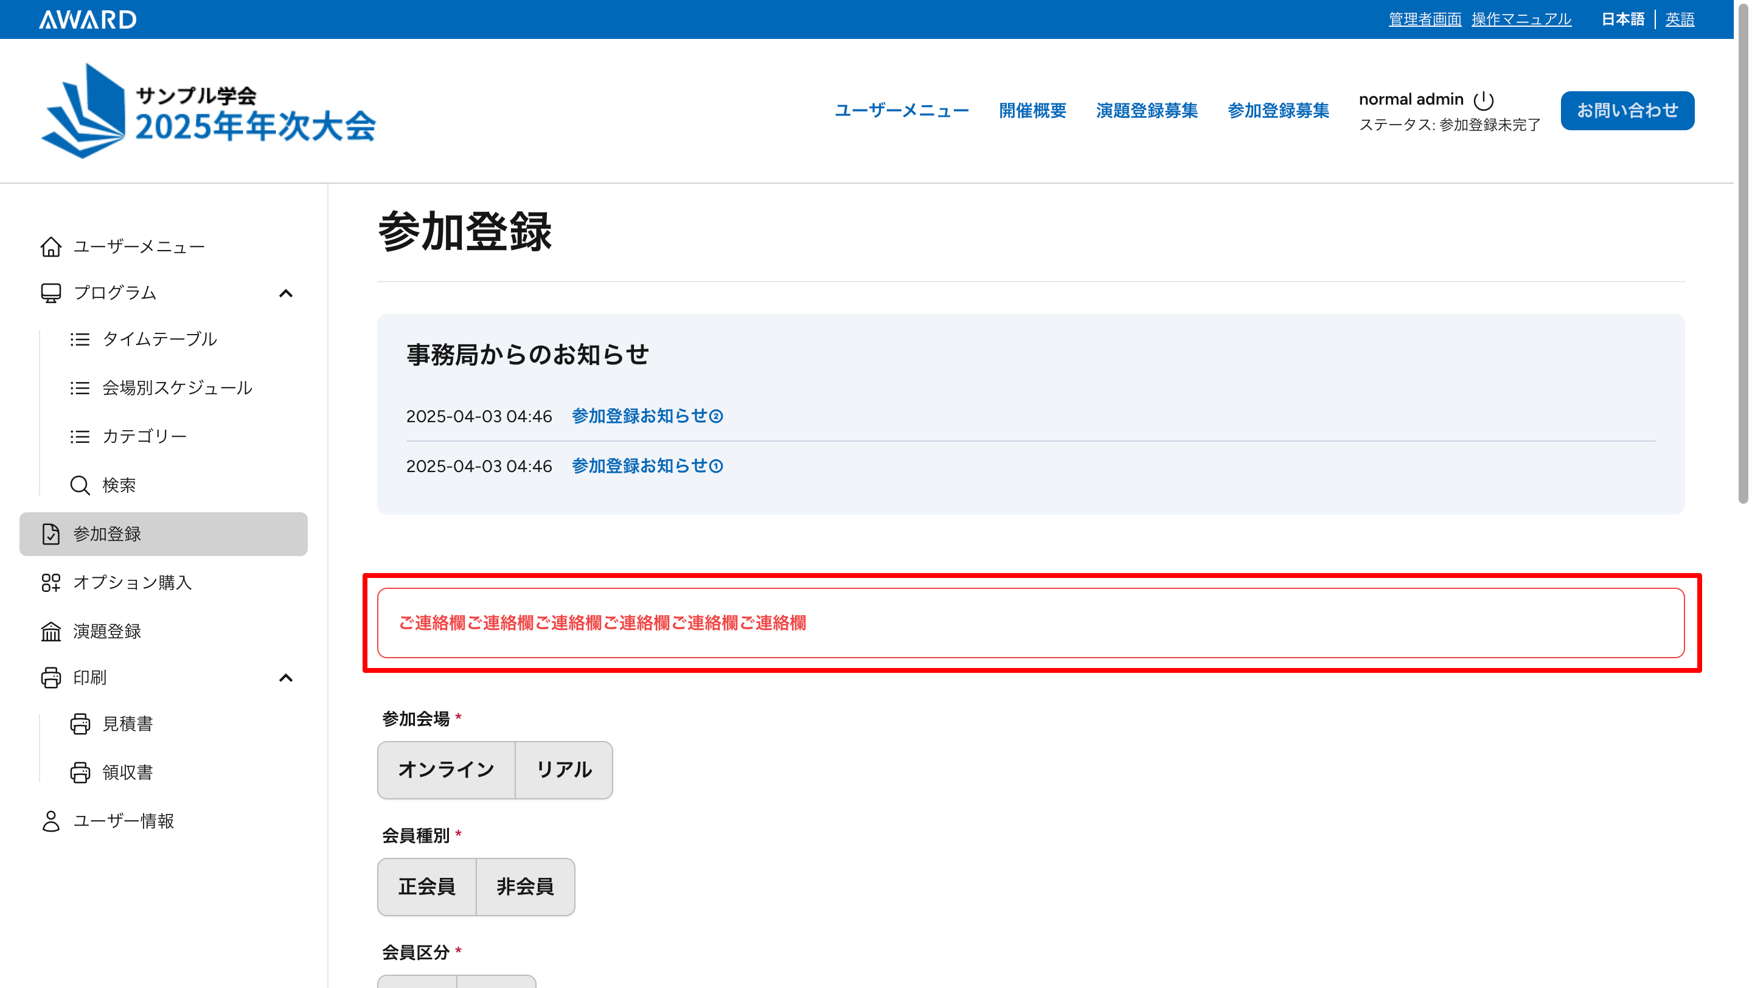This screenshot has height=988, width=1752.
Task: Open 検索 in the sidebar
Action: pos(119,485)
